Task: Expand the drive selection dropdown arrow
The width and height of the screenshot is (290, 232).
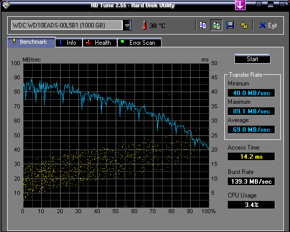Action: (127, 25)
